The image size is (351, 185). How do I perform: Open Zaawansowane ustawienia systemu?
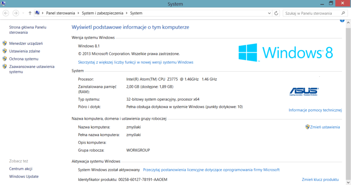pos(32,69)
